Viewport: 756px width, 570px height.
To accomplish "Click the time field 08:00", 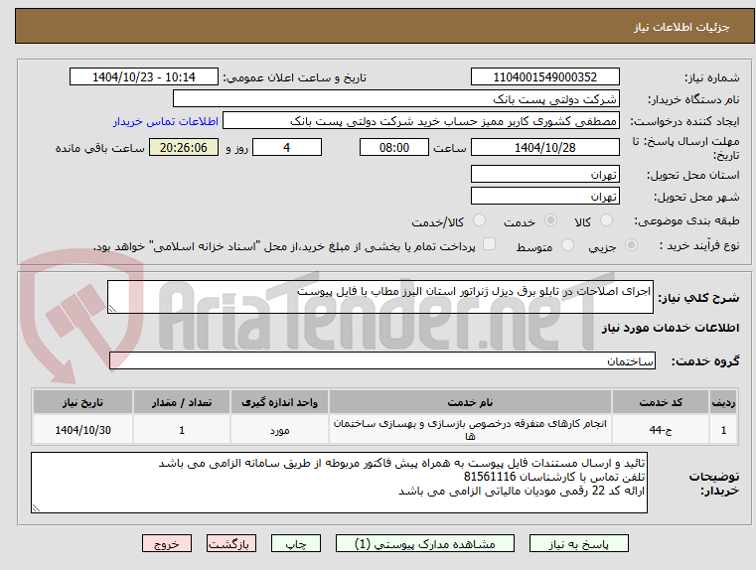I will [394, 147].
